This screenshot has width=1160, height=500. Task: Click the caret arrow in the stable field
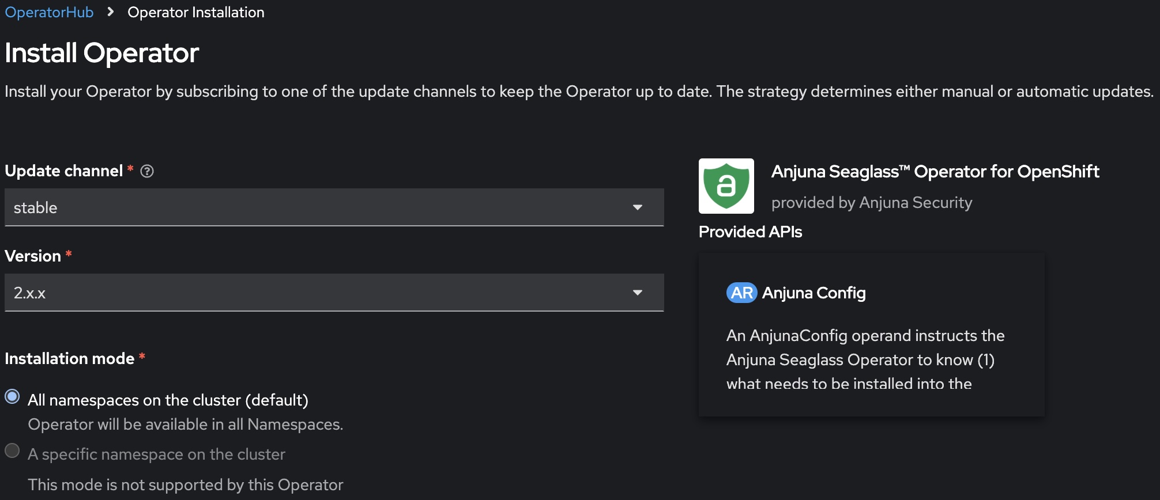[x=637, y=207]
